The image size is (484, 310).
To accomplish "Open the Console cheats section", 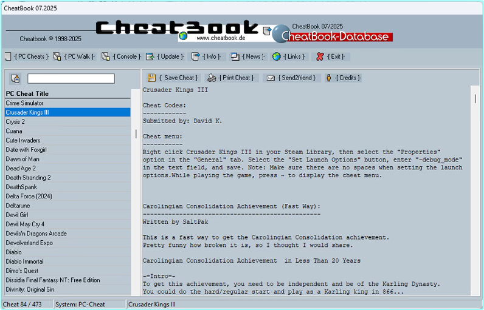I will pos(126,56).
